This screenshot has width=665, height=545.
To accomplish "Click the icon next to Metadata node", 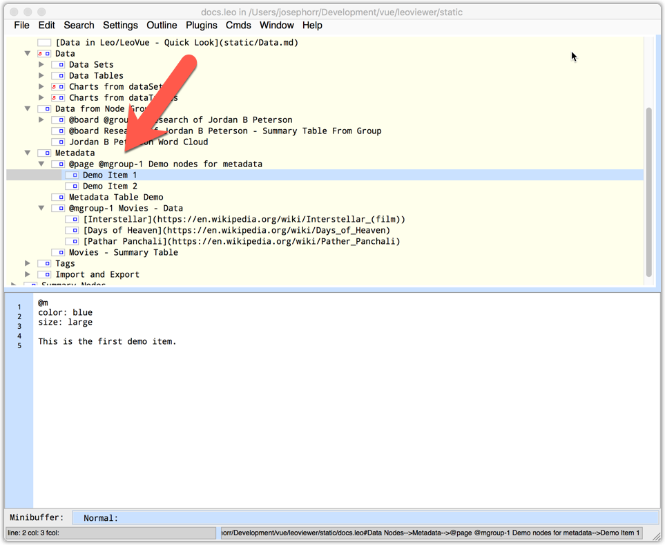I will point(44,153).
